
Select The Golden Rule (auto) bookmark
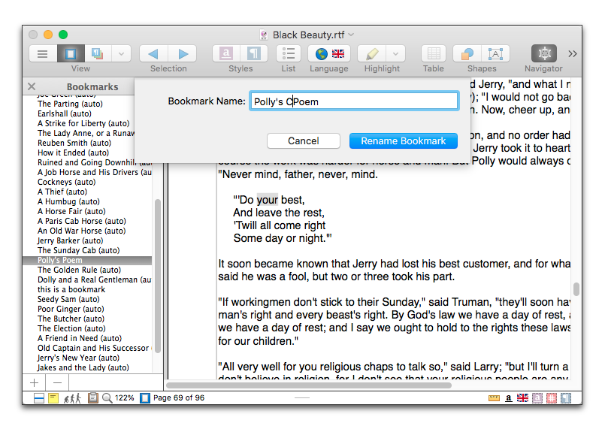[x=79, y=270]
